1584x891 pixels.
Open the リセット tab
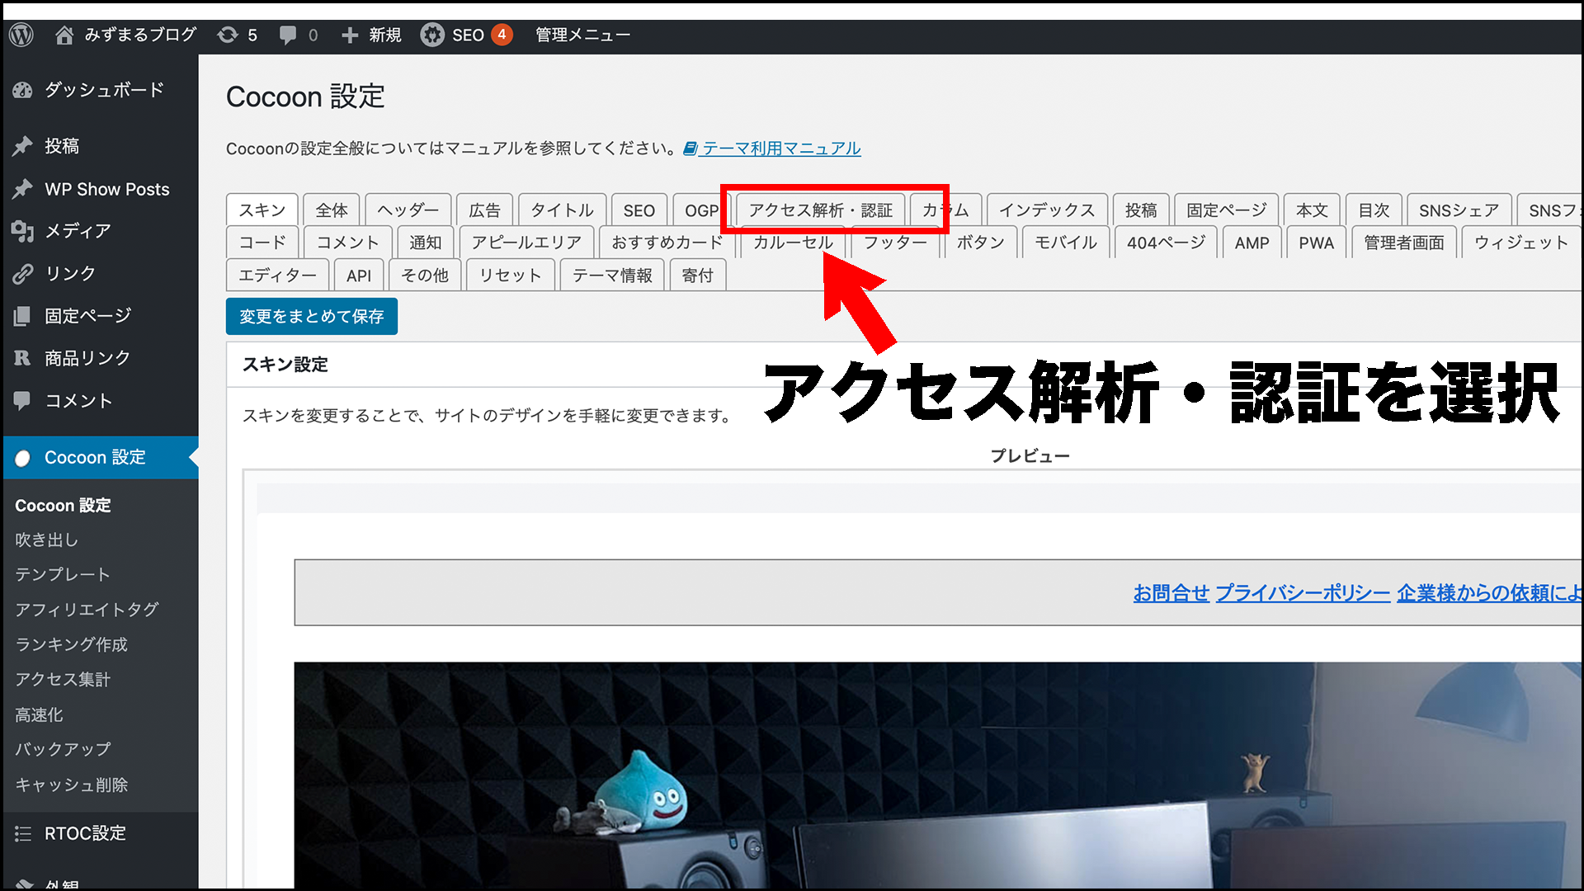pos(510,276)
